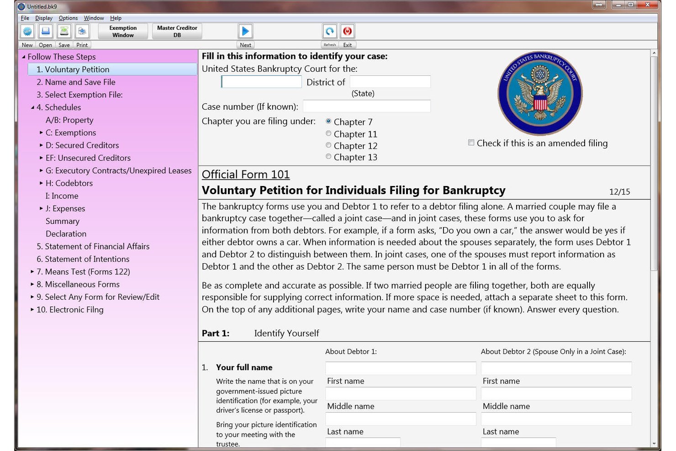This screenshot has width=676, height=451.
Task: Click the Print toolbar icon
Action: (82, 31)
